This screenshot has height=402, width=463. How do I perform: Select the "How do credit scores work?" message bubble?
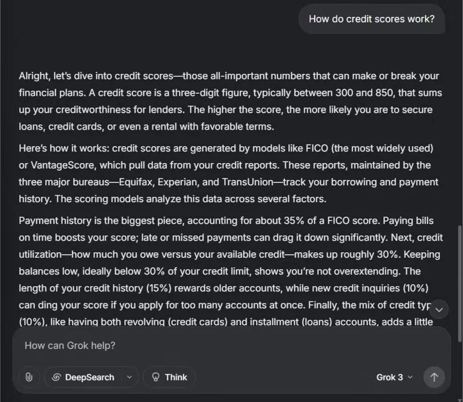point(372,19)
